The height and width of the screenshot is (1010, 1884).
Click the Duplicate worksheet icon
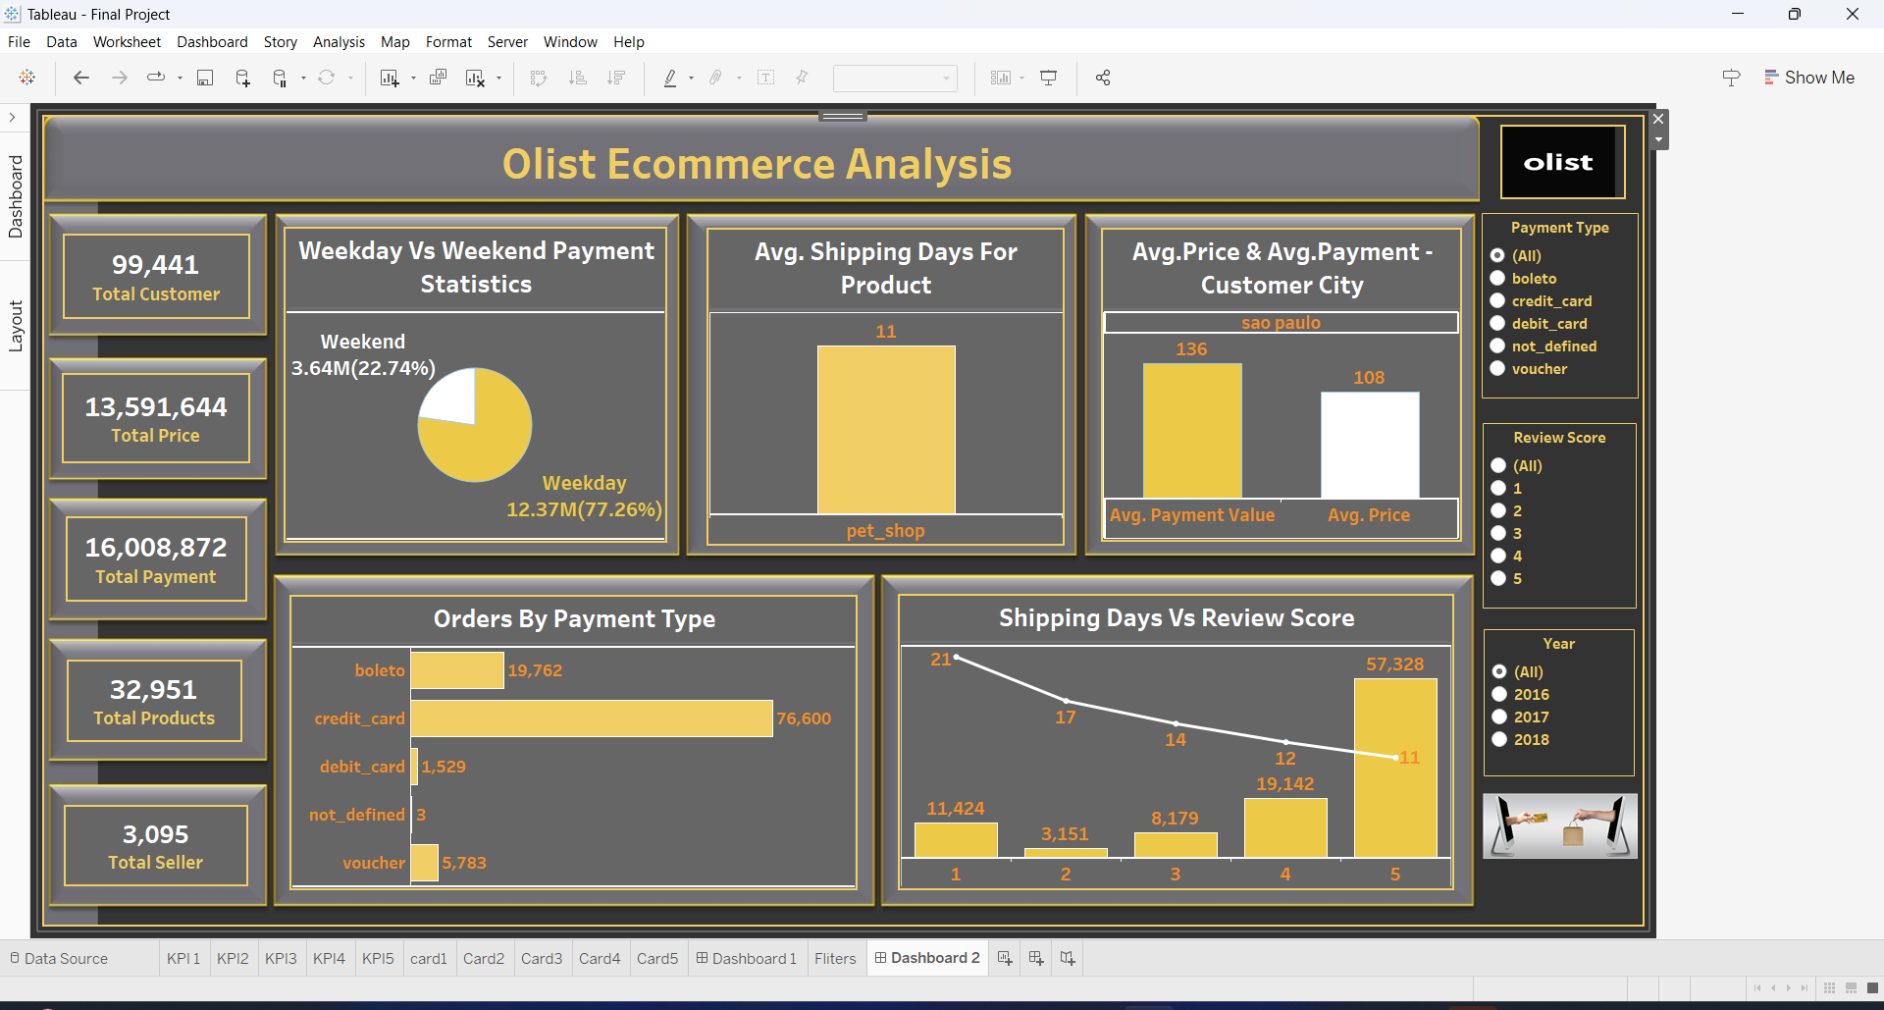438,79
